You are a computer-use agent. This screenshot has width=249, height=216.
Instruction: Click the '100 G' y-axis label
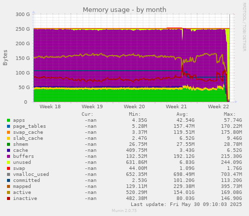click(23, 73)
